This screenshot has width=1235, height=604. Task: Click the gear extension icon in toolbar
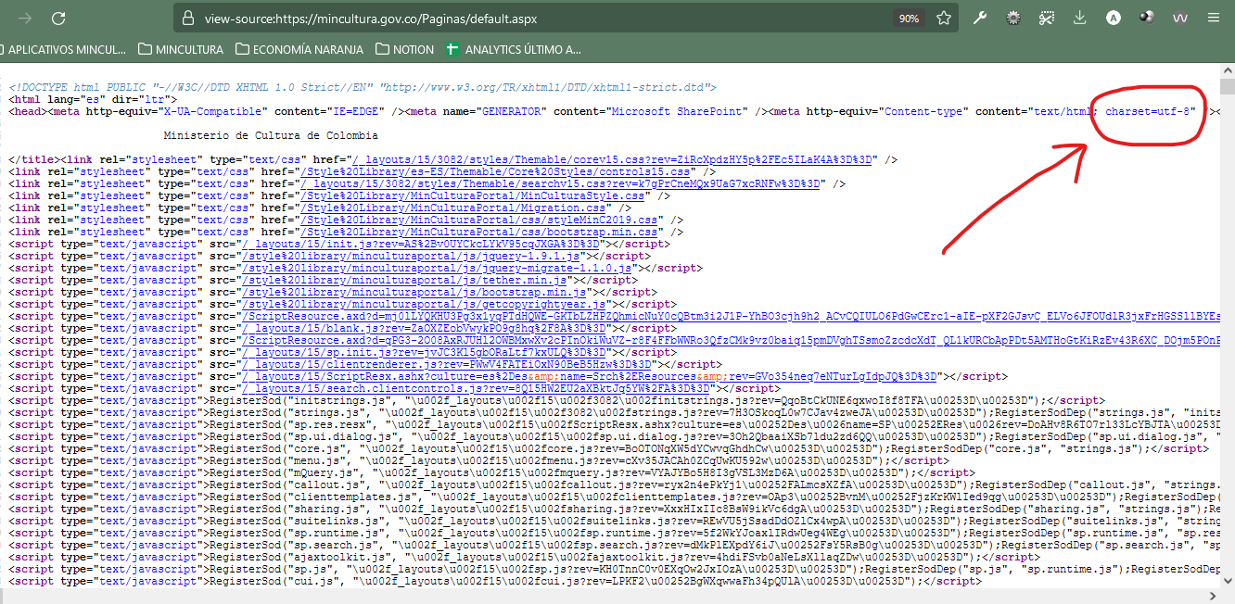click(x=1013, y=18)
